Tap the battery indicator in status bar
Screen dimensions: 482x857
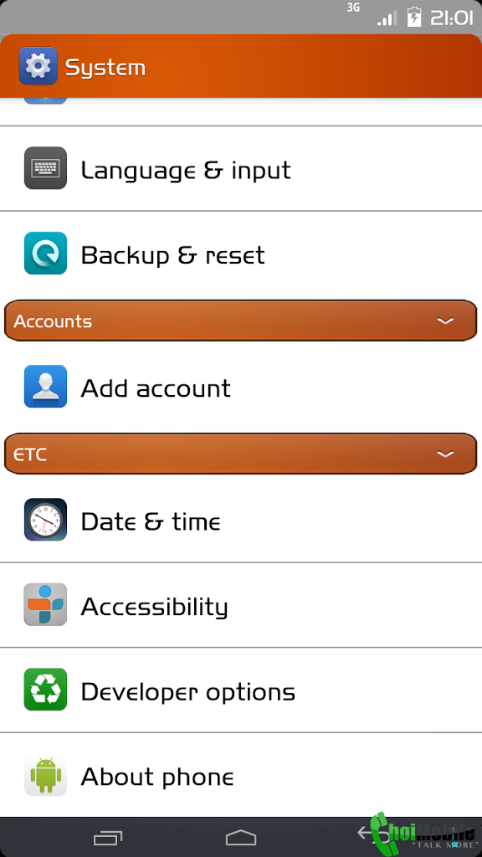tap(415, 17)
